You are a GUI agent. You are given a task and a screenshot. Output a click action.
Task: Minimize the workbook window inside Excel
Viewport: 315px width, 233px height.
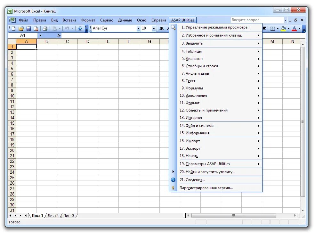[290, 21]
